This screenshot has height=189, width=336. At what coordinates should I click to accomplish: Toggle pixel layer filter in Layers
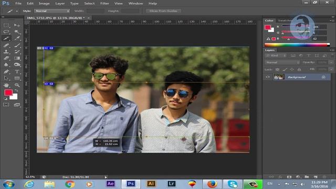click(293, 56)
